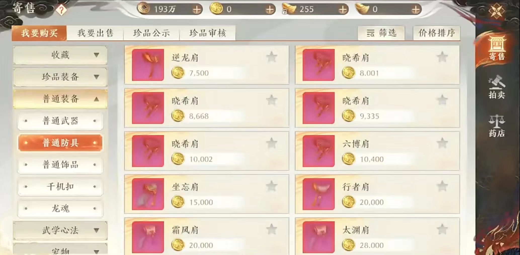Open the 药店 scales icon
This screenshot has height=255, width=520.
496,125
